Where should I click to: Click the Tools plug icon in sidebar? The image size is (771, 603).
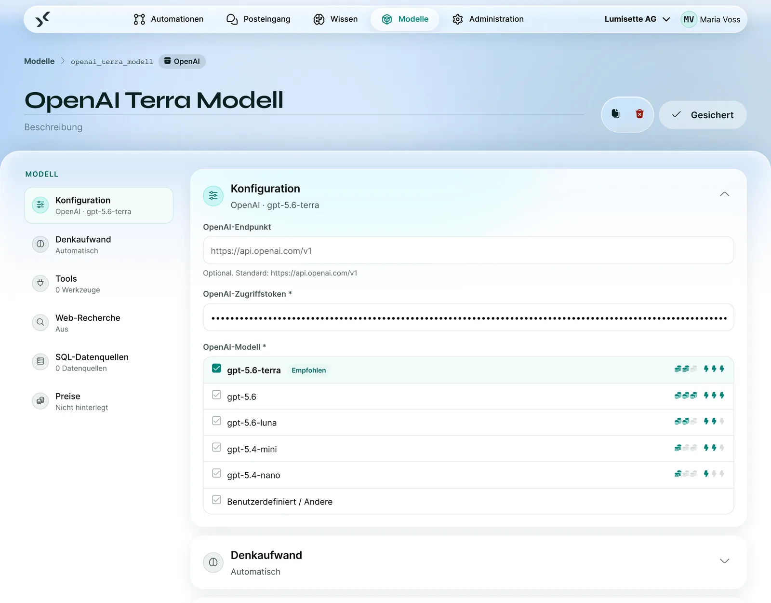point(40,283)
